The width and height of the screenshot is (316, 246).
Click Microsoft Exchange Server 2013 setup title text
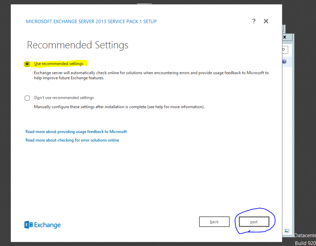tap(91, 21)
